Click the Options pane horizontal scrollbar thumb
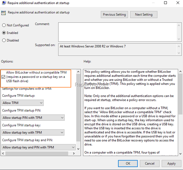This screenshot has height=170, width=183. (37, 153)
